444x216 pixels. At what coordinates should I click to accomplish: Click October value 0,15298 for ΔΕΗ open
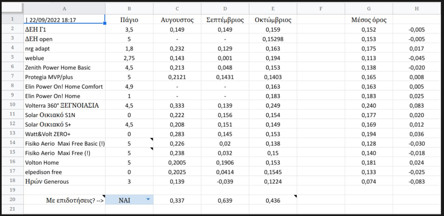[273, 39]
